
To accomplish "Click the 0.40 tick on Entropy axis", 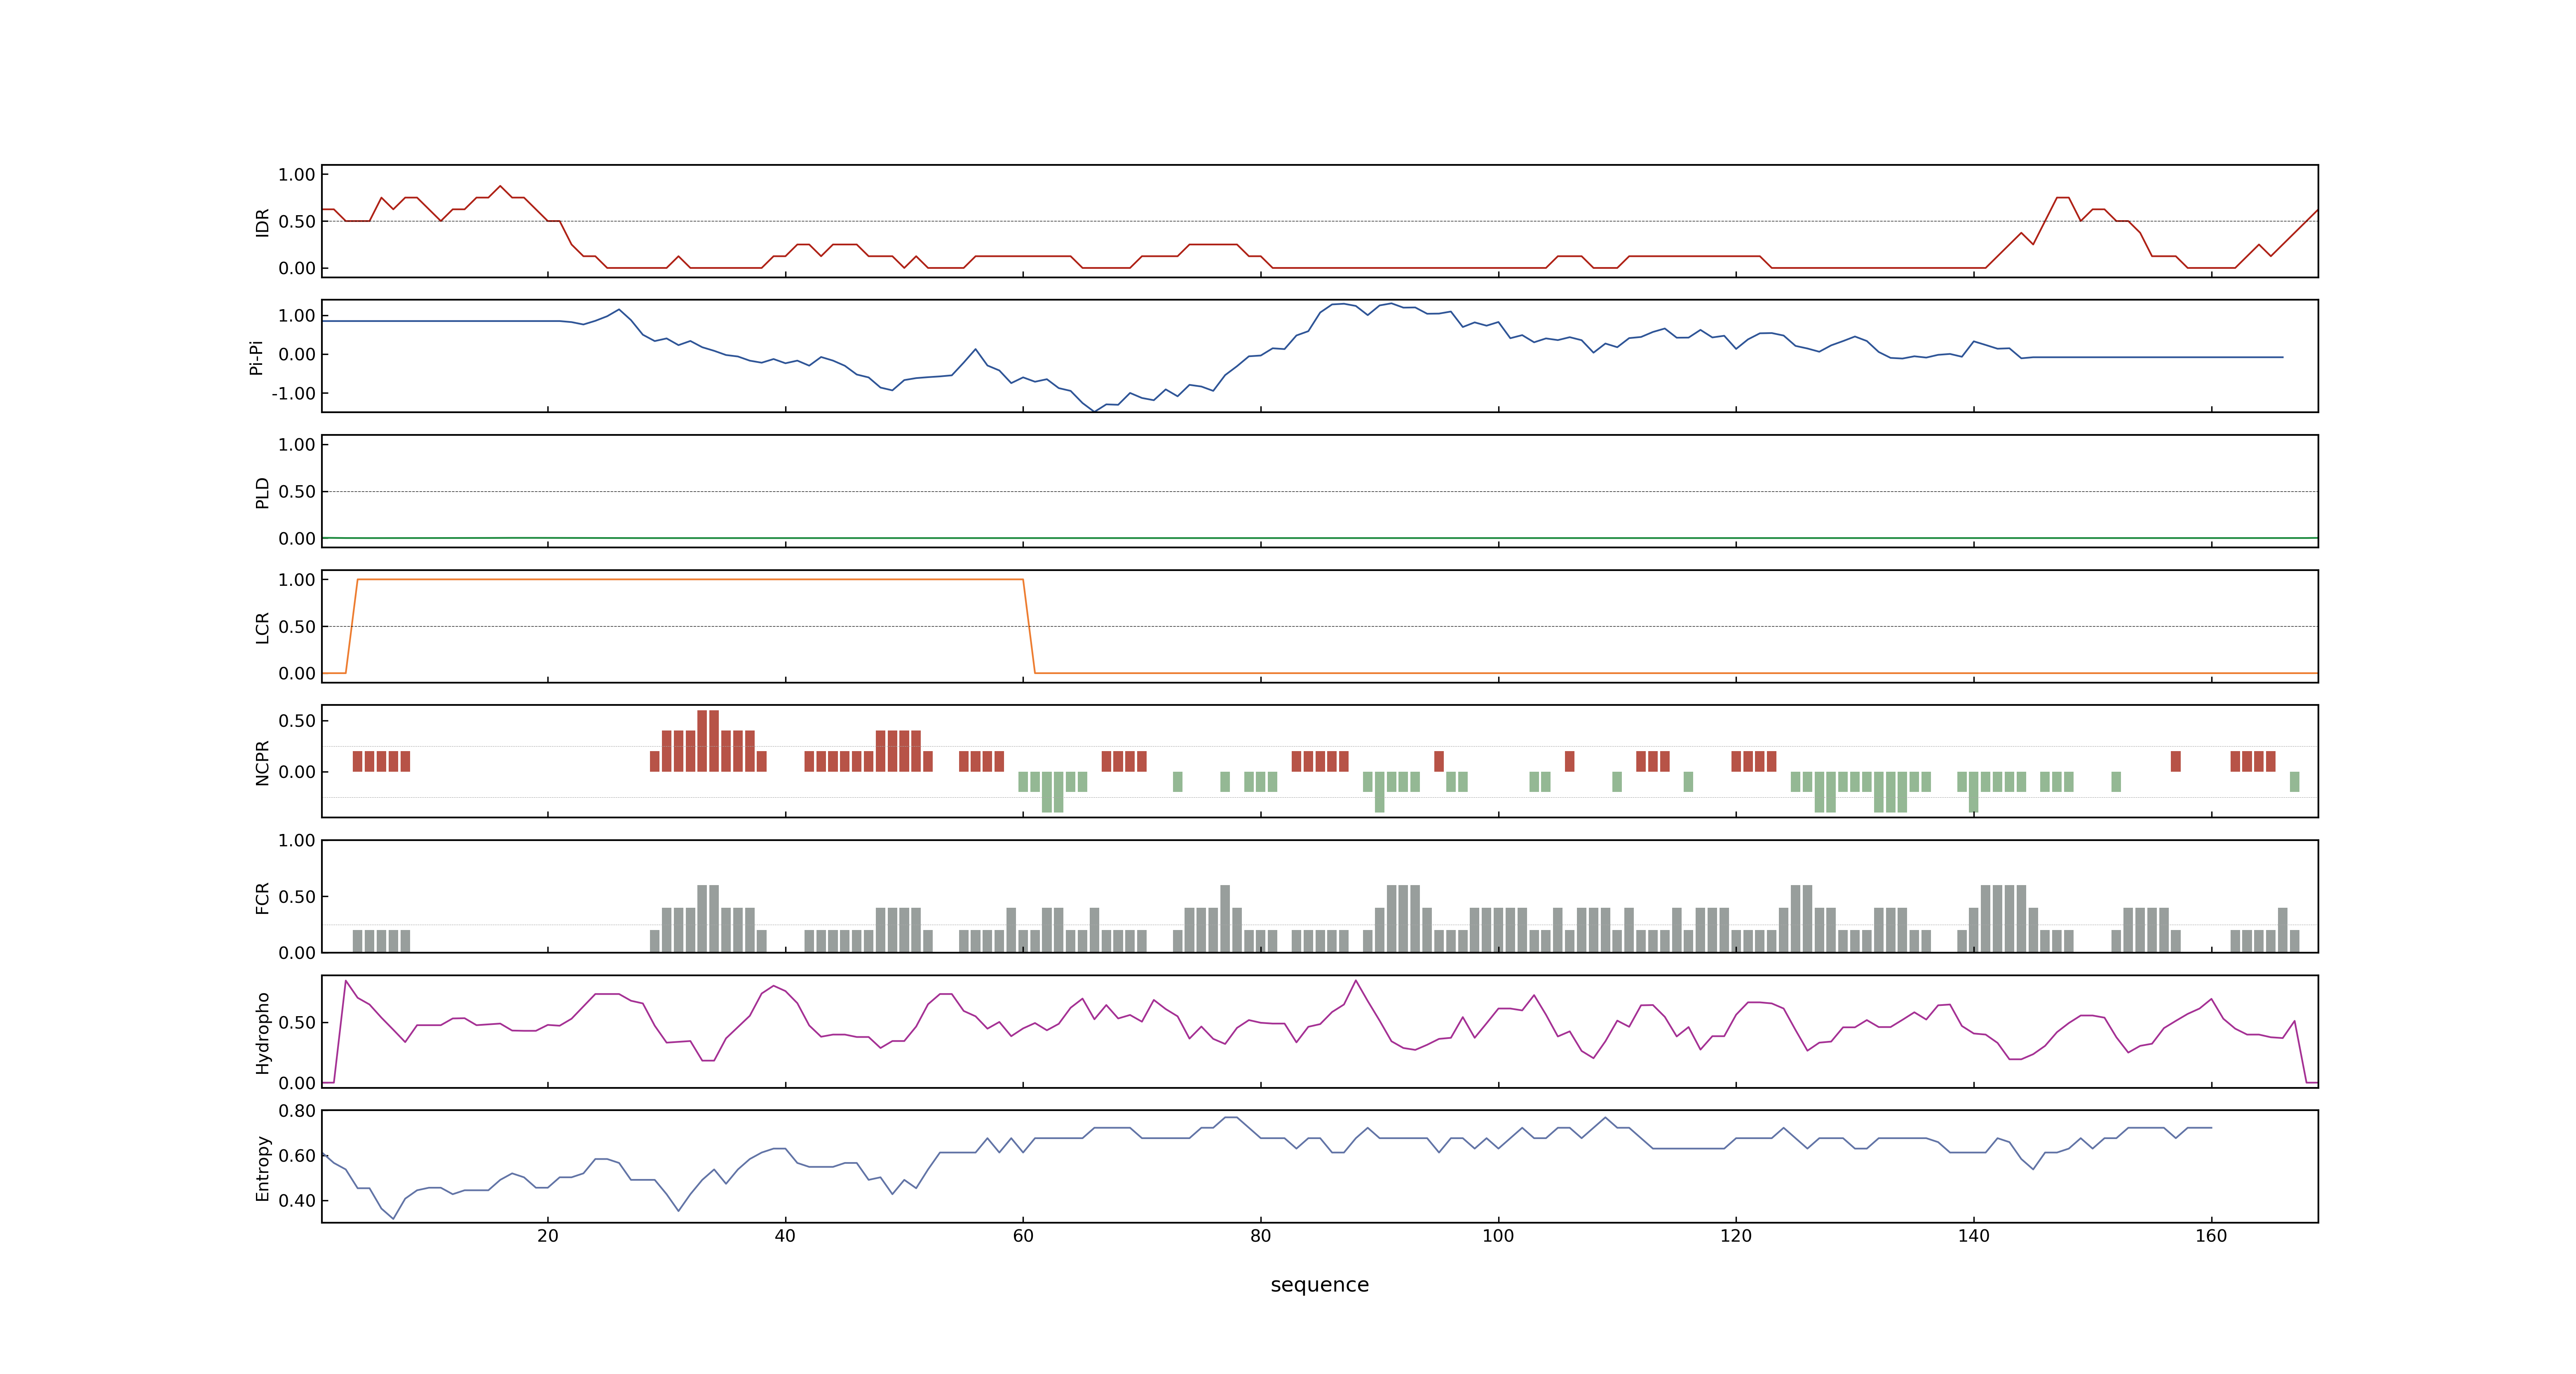I will click(297, 1201).
